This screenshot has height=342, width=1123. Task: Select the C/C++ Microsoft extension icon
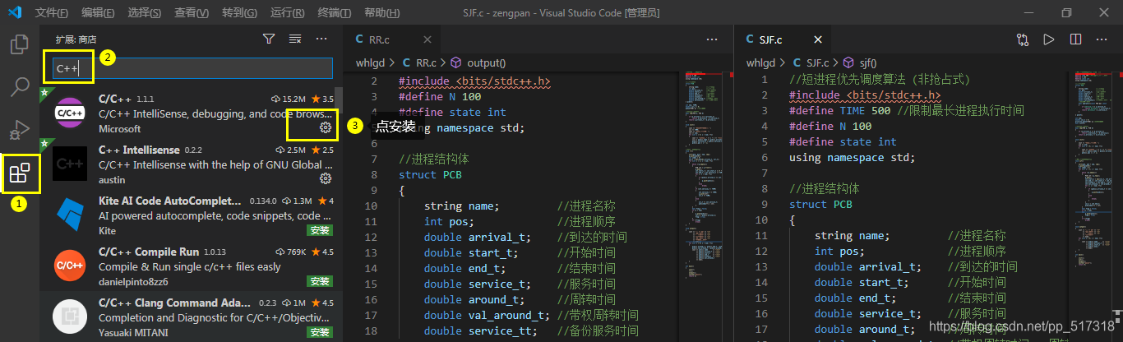pos(70,113)
